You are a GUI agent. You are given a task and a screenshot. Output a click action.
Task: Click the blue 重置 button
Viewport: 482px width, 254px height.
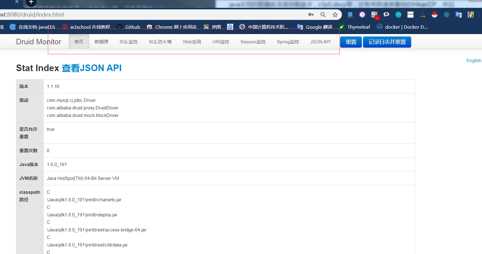[x=351, y=42]
